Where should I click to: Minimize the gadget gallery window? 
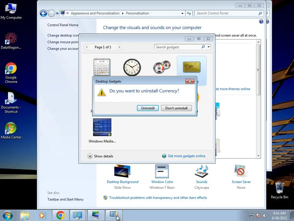coord(189,39)
